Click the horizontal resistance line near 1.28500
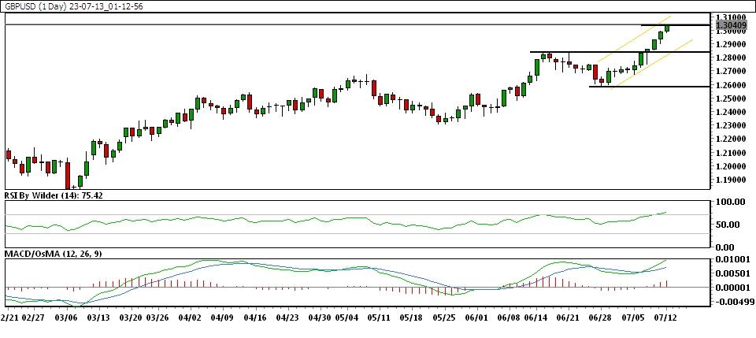 583,52
